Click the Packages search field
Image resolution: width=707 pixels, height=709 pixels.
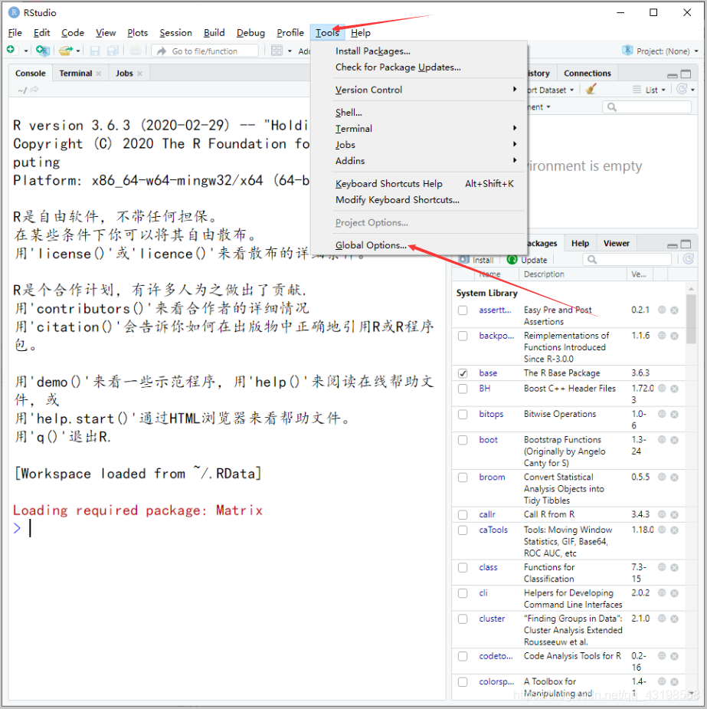click(627, 260)
